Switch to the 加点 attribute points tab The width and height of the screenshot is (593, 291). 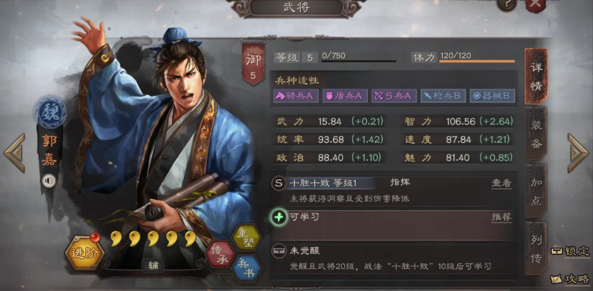tap(536, 190)
